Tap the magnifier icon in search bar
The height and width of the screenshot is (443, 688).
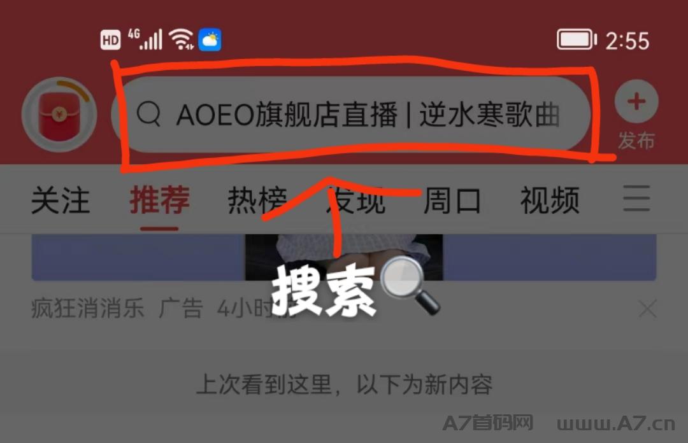pos(148,115)
